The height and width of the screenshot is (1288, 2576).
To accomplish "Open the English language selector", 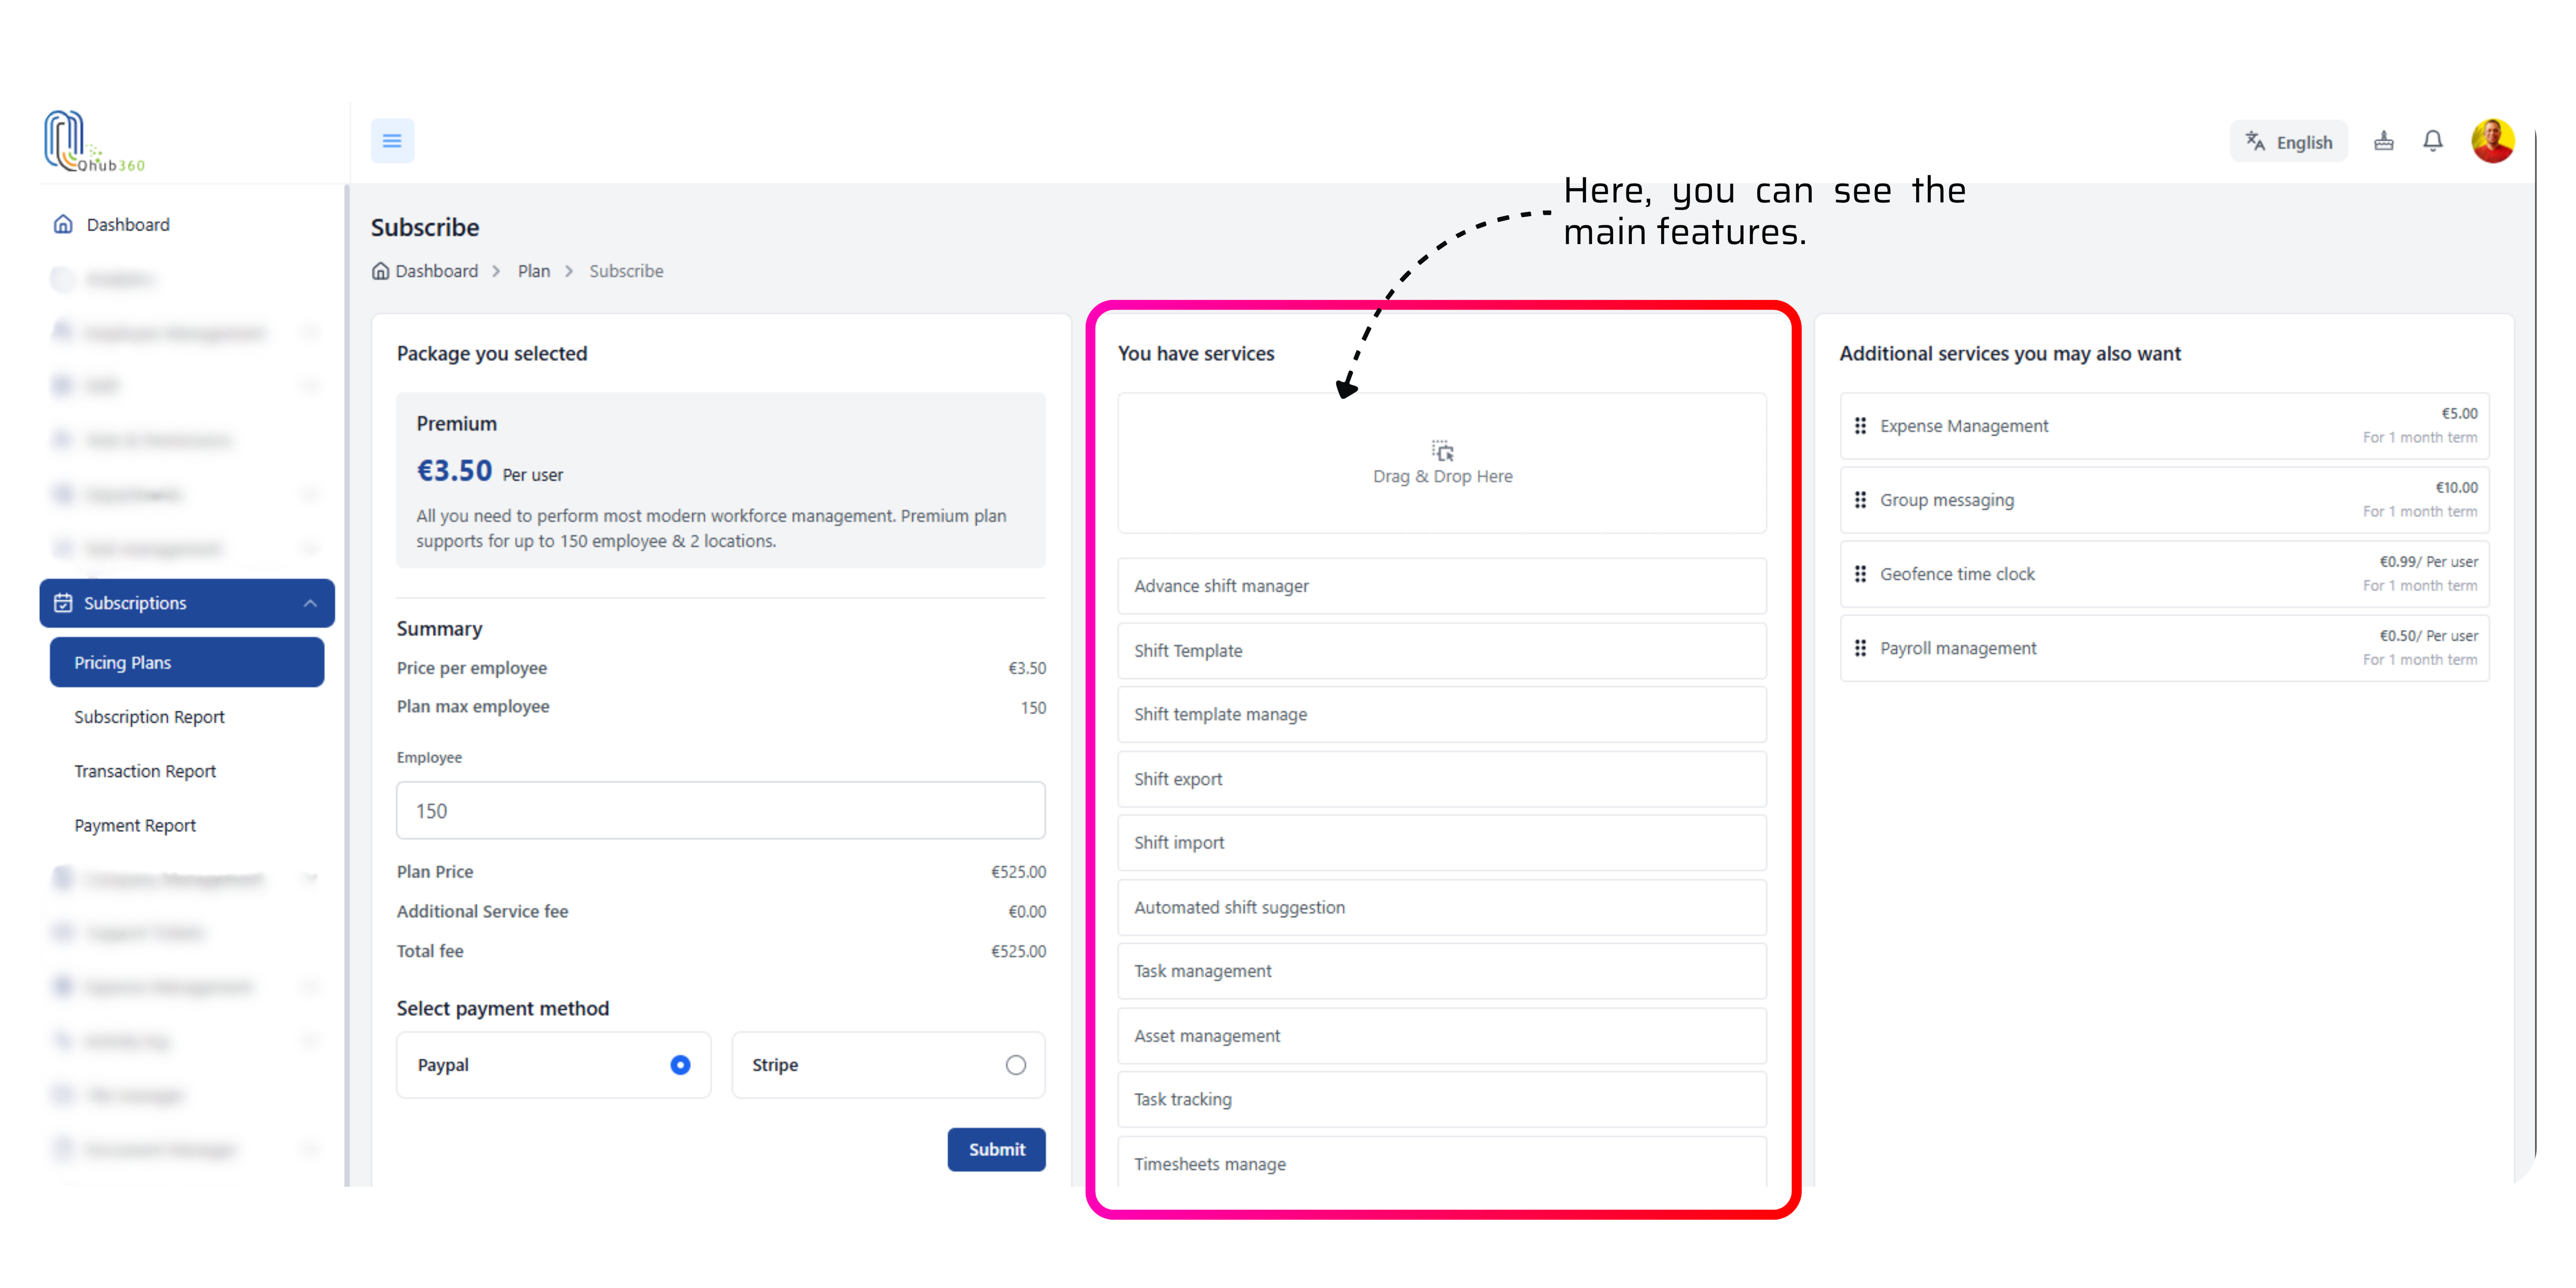I will [2288, 142].
